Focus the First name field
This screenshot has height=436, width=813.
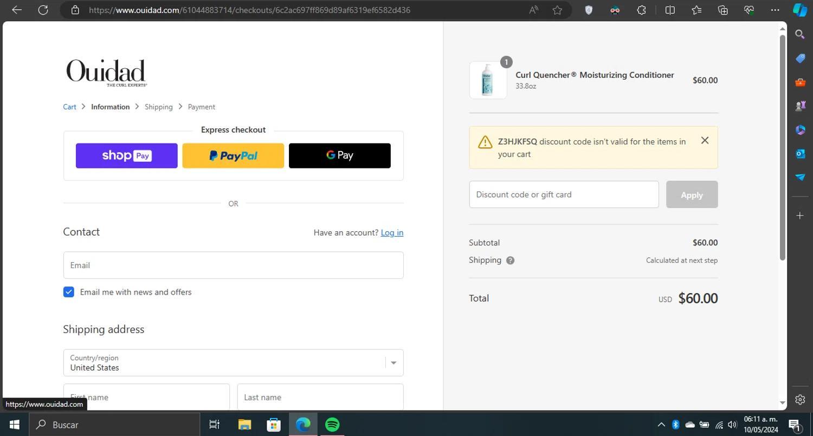pos(146,397)
